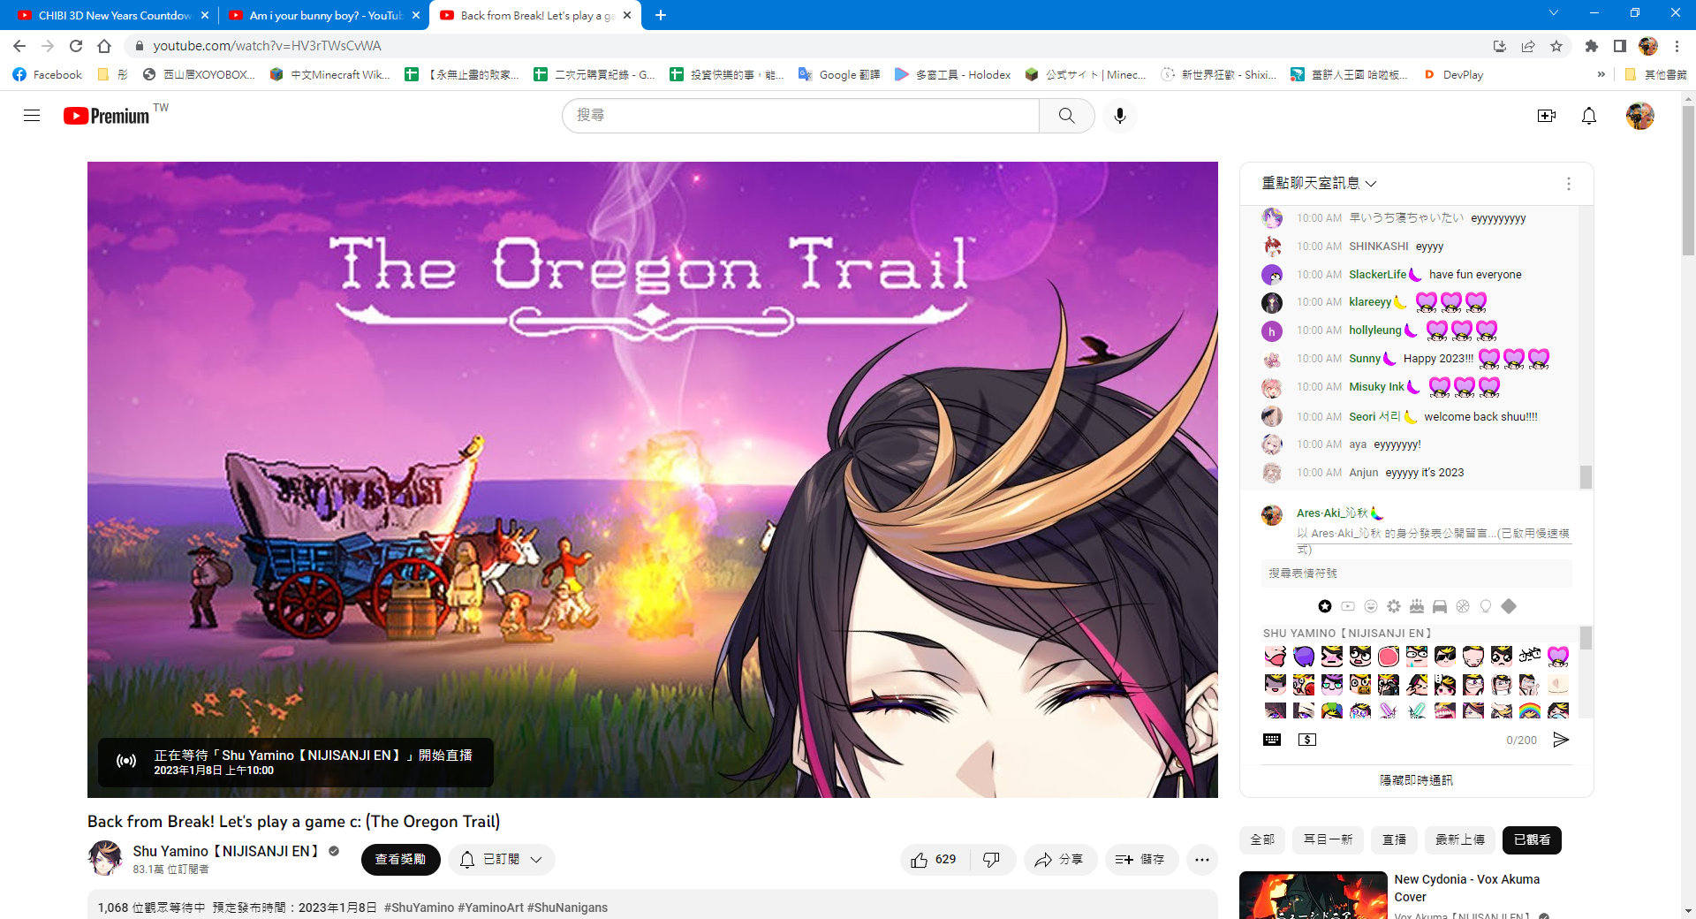Select the flower nature emoji category

coord(1394,606)
